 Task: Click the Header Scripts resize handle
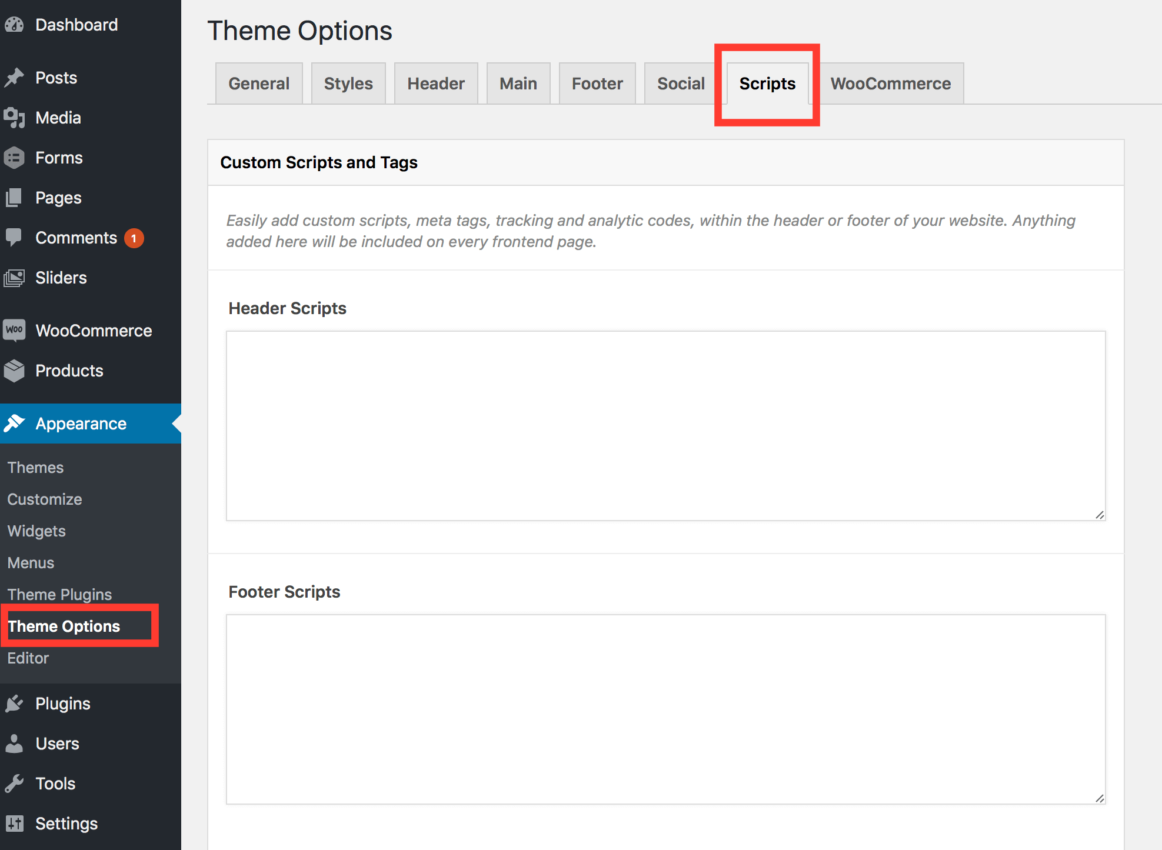tap(1100, 515)
